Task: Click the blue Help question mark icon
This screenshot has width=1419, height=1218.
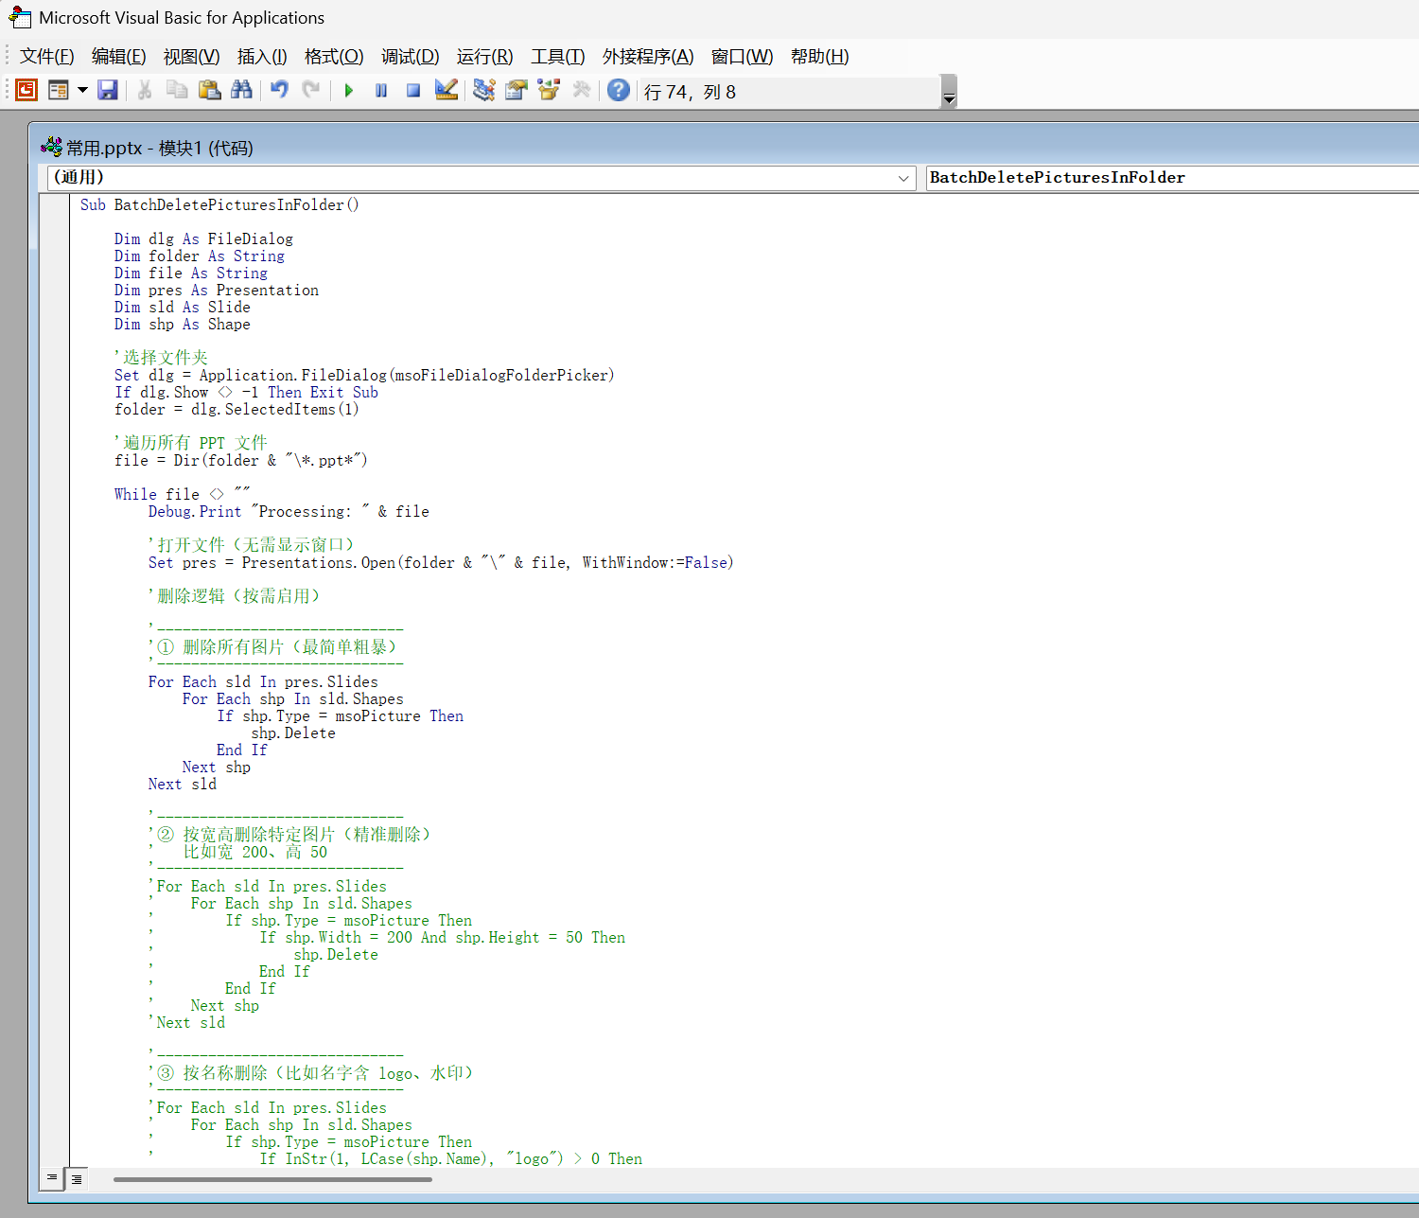Action: (619, 90)
